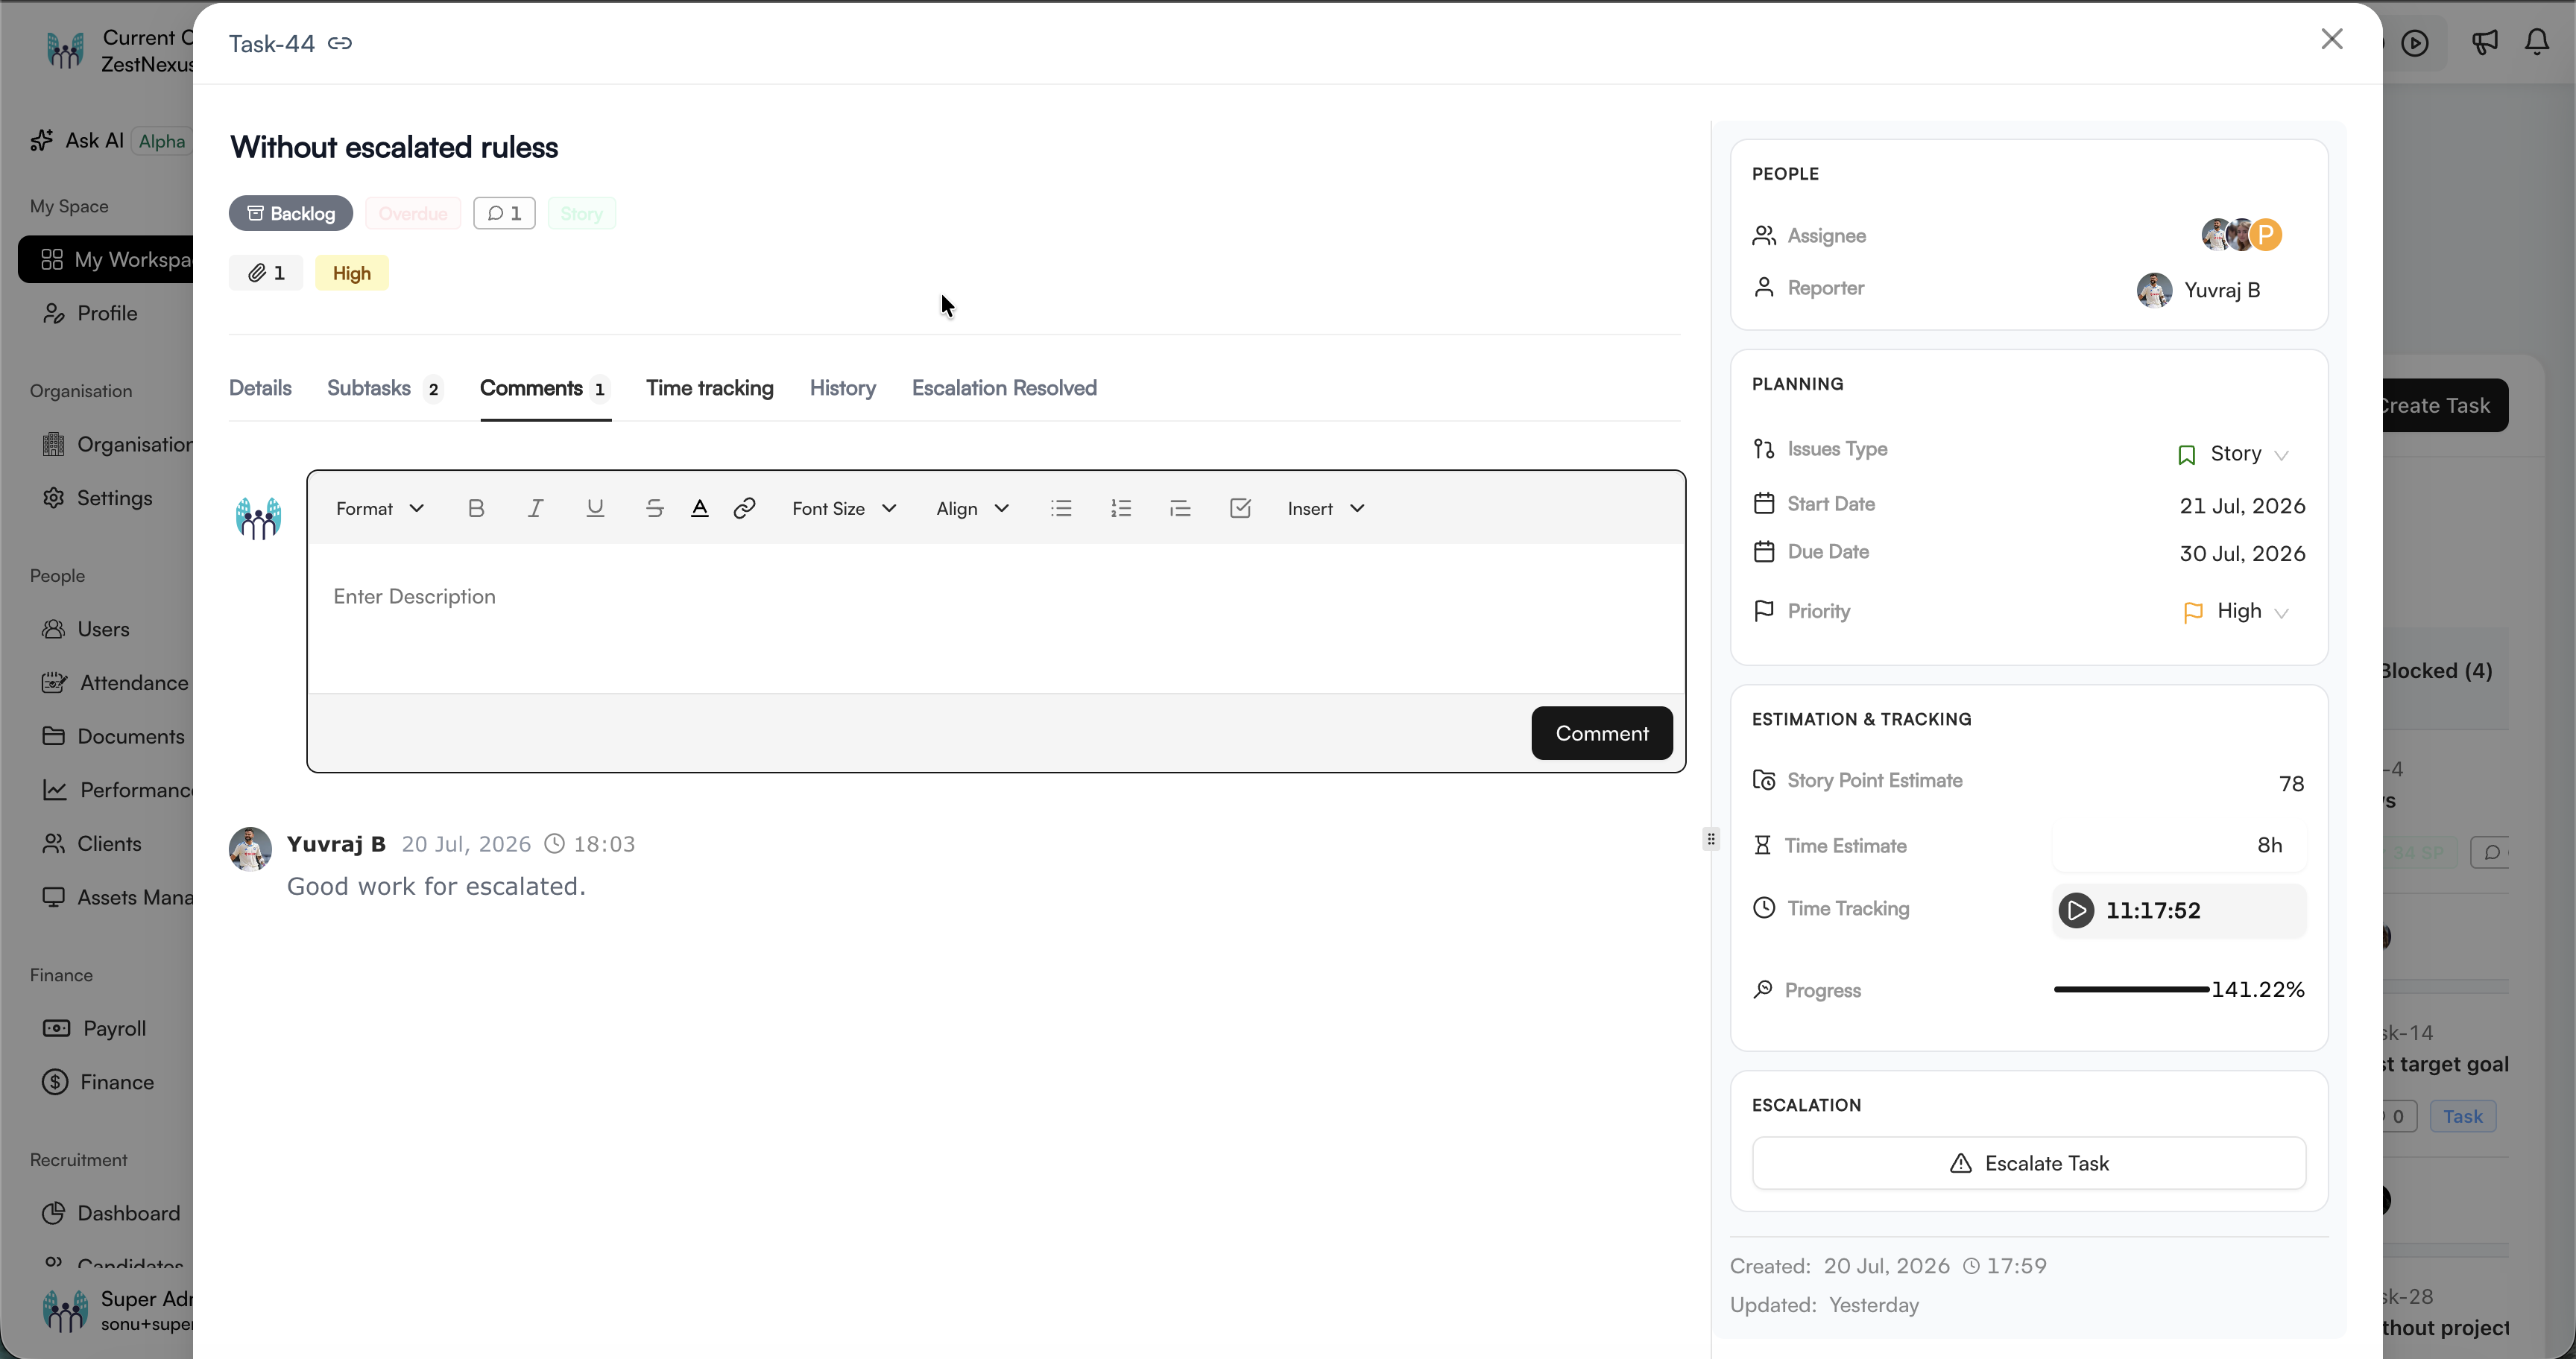Viewport: 2576px width, 1359px height.
Task: Start the time tracking play button
Action: [x=2076, y=910]
